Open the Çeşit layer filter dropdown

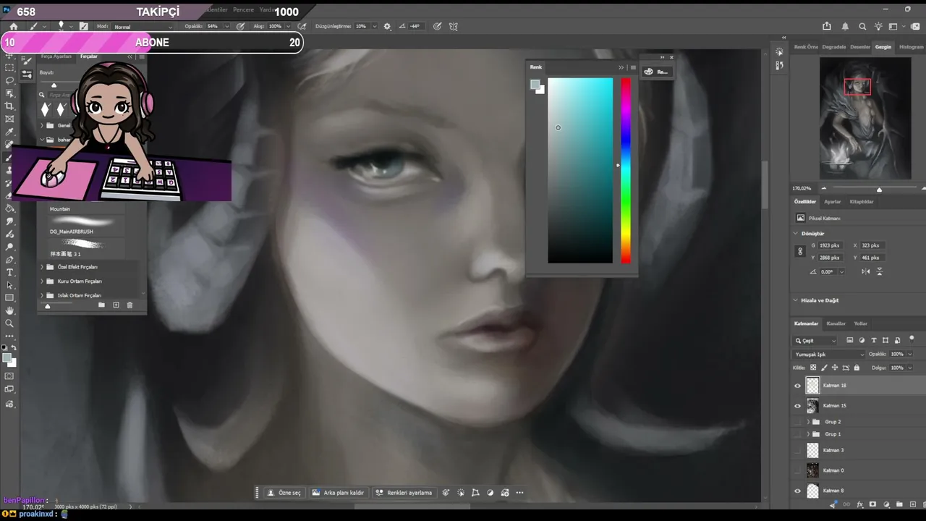pyautogui.click(x=815, y=340)
